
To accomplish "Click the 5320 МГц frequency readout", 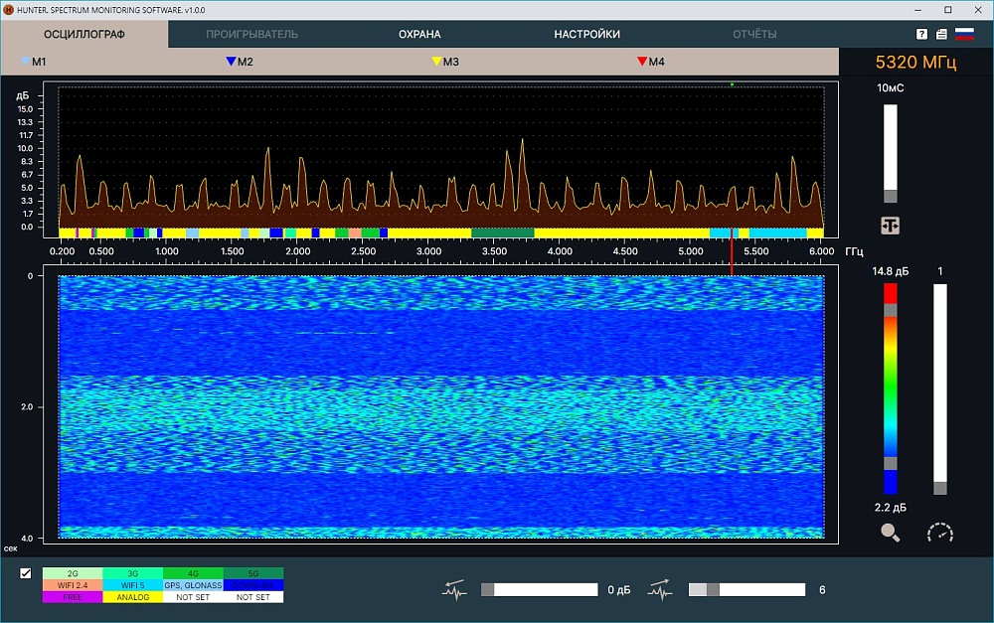I will click(915, 63).
